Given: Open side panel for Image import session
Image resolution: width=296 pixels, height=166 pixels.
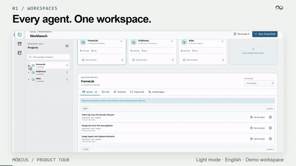Looking at the screenshot, I should tap(270, 139).
